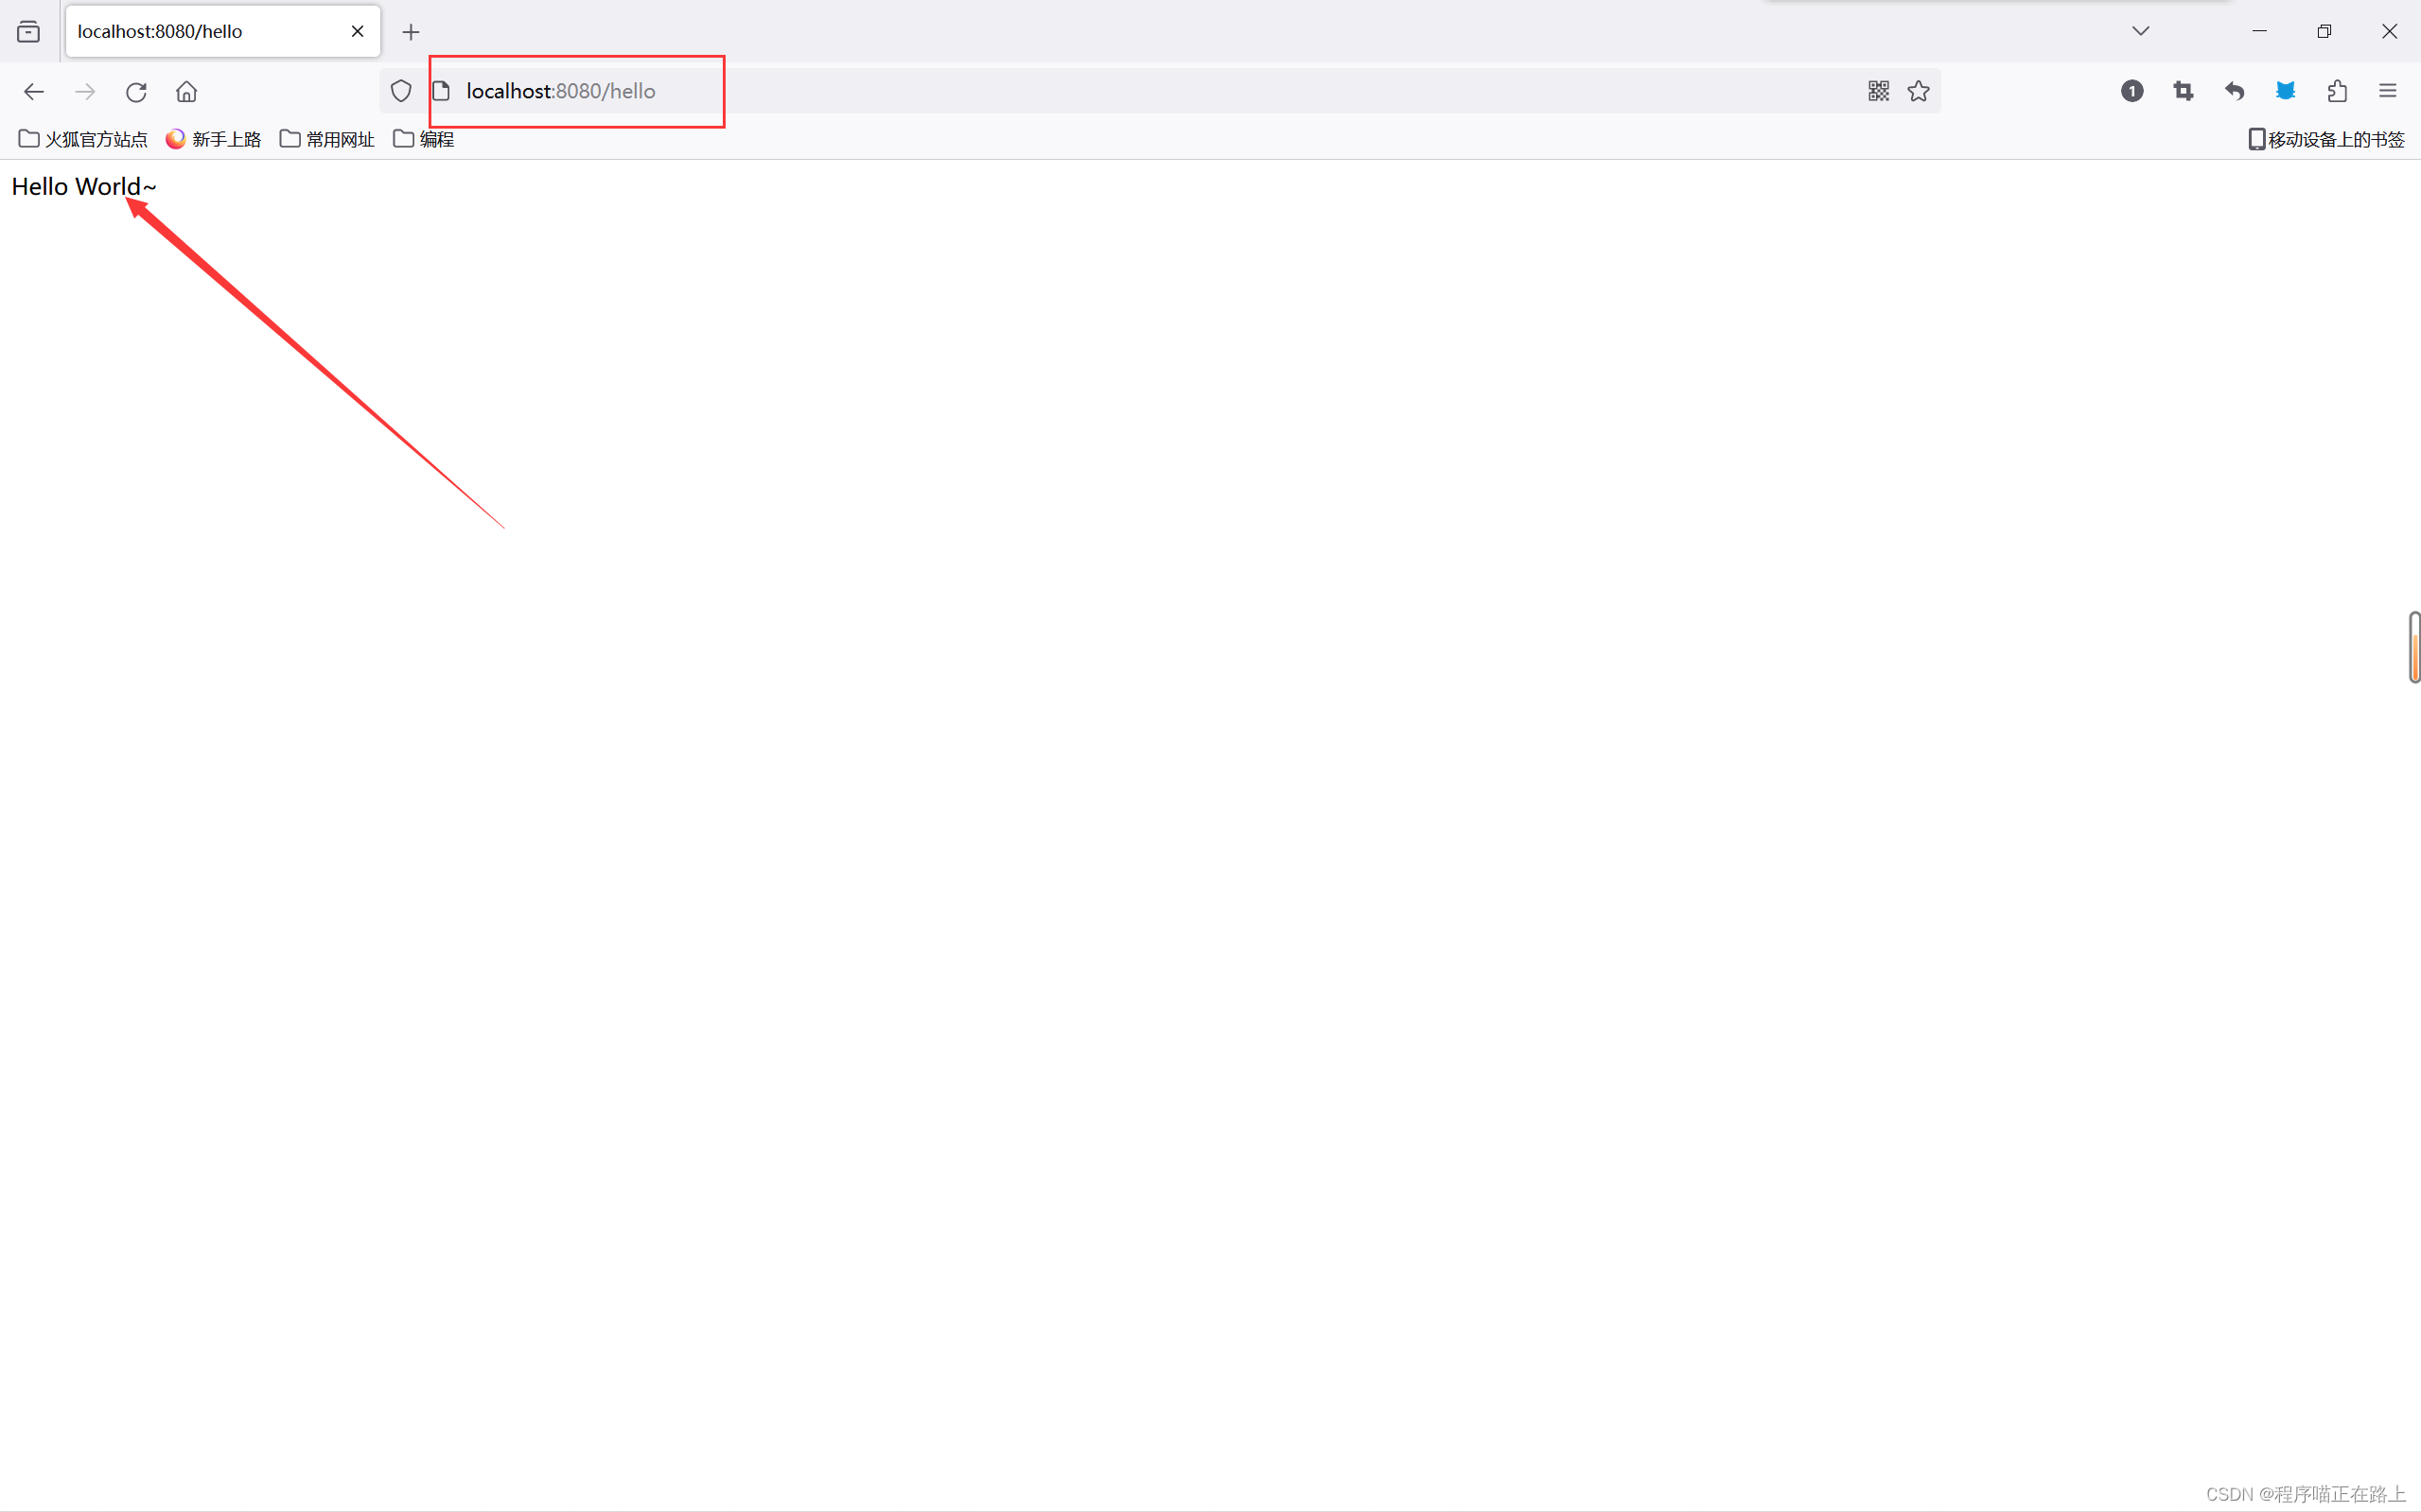This screenshot has height=1512, width=2421.
Task: Open tracking protection shield icon
Action: (x=401, y=92)
